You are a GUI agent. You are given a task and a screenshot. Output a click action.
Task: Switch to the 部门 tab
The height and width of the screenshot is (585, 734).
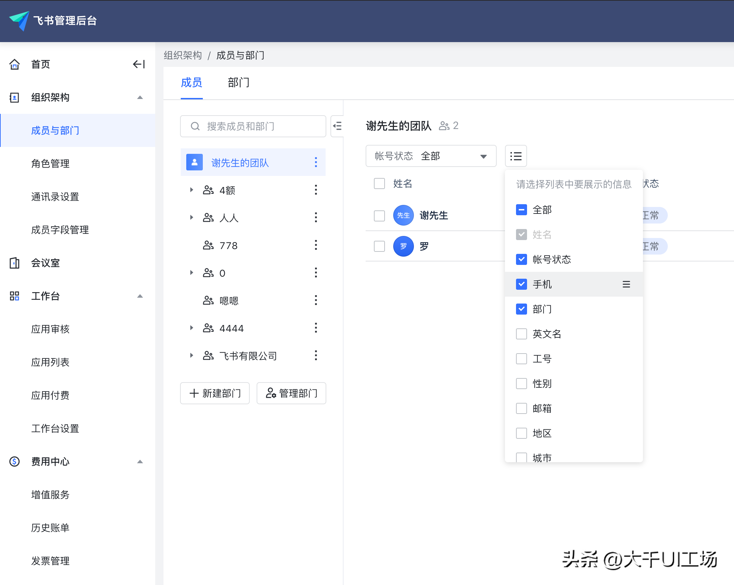(x=238, y=83)
